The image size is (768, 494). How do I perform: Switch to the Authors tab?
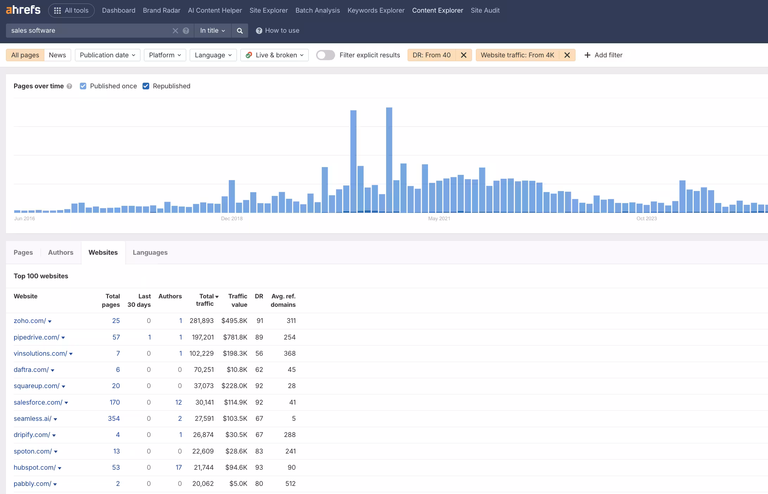(x=61, y=252)
